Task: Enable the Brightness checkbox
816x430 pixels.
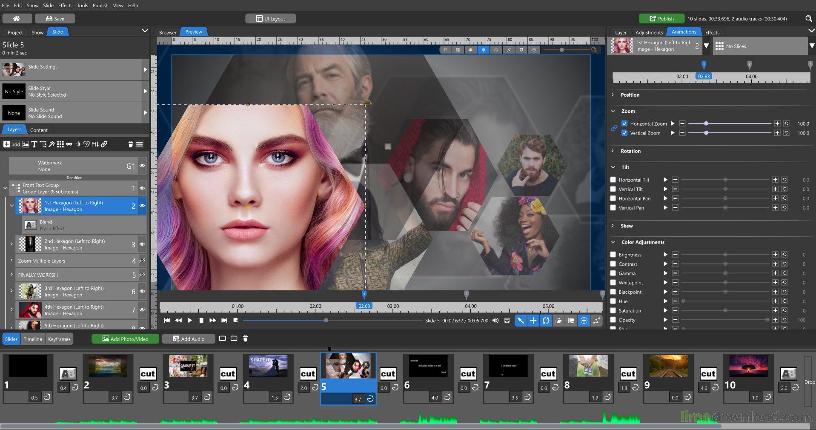Action: coord(613,255)
